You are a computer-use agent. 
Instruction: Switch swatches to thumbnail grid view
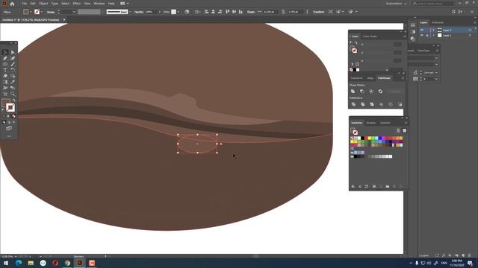404,131
